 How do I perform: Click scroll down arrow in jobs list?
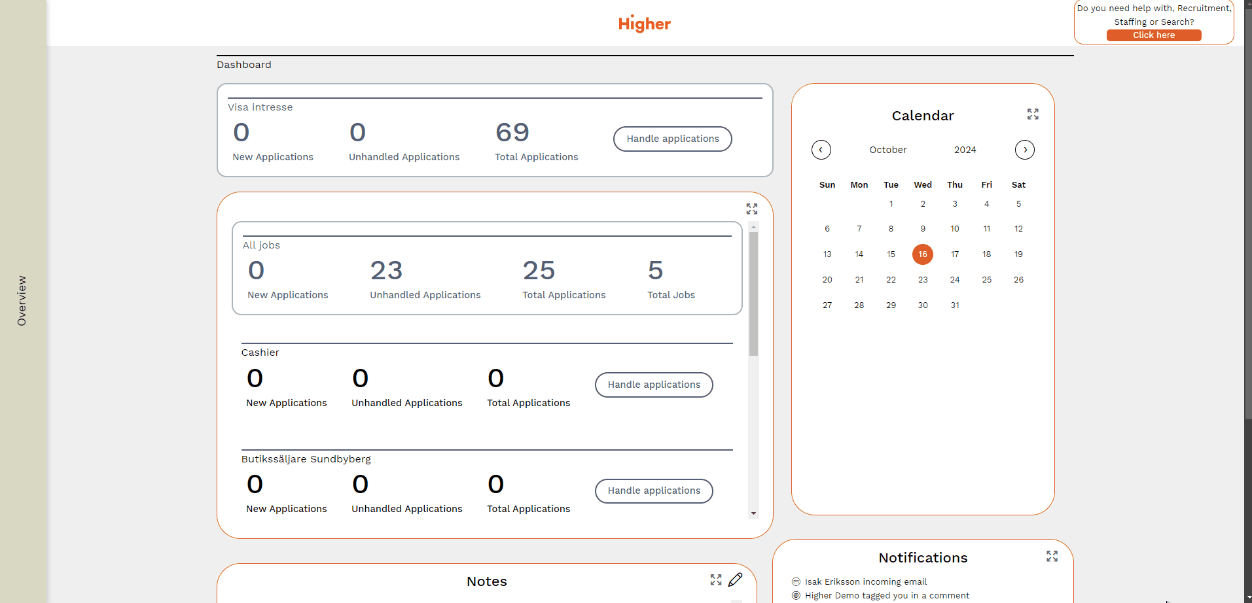point(754,513)
